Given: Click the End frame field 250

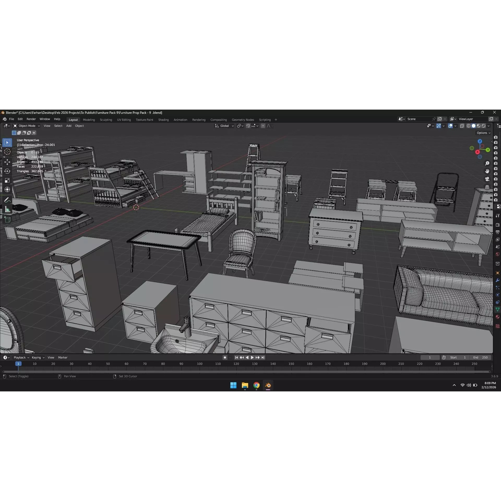Looking at the screenshot, I should pyautogui.click(x=481, y=357).
